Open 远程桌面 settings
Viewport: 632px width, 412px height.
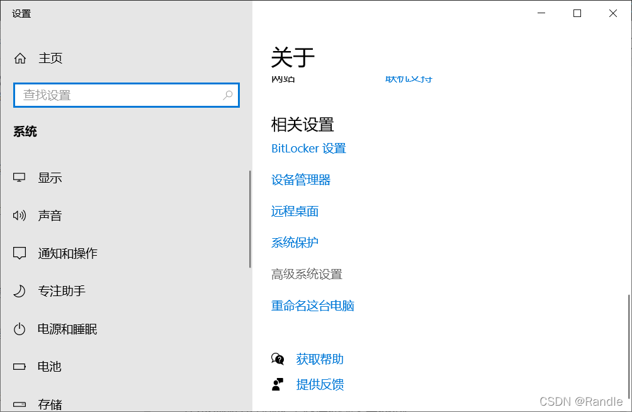point(294,211)
